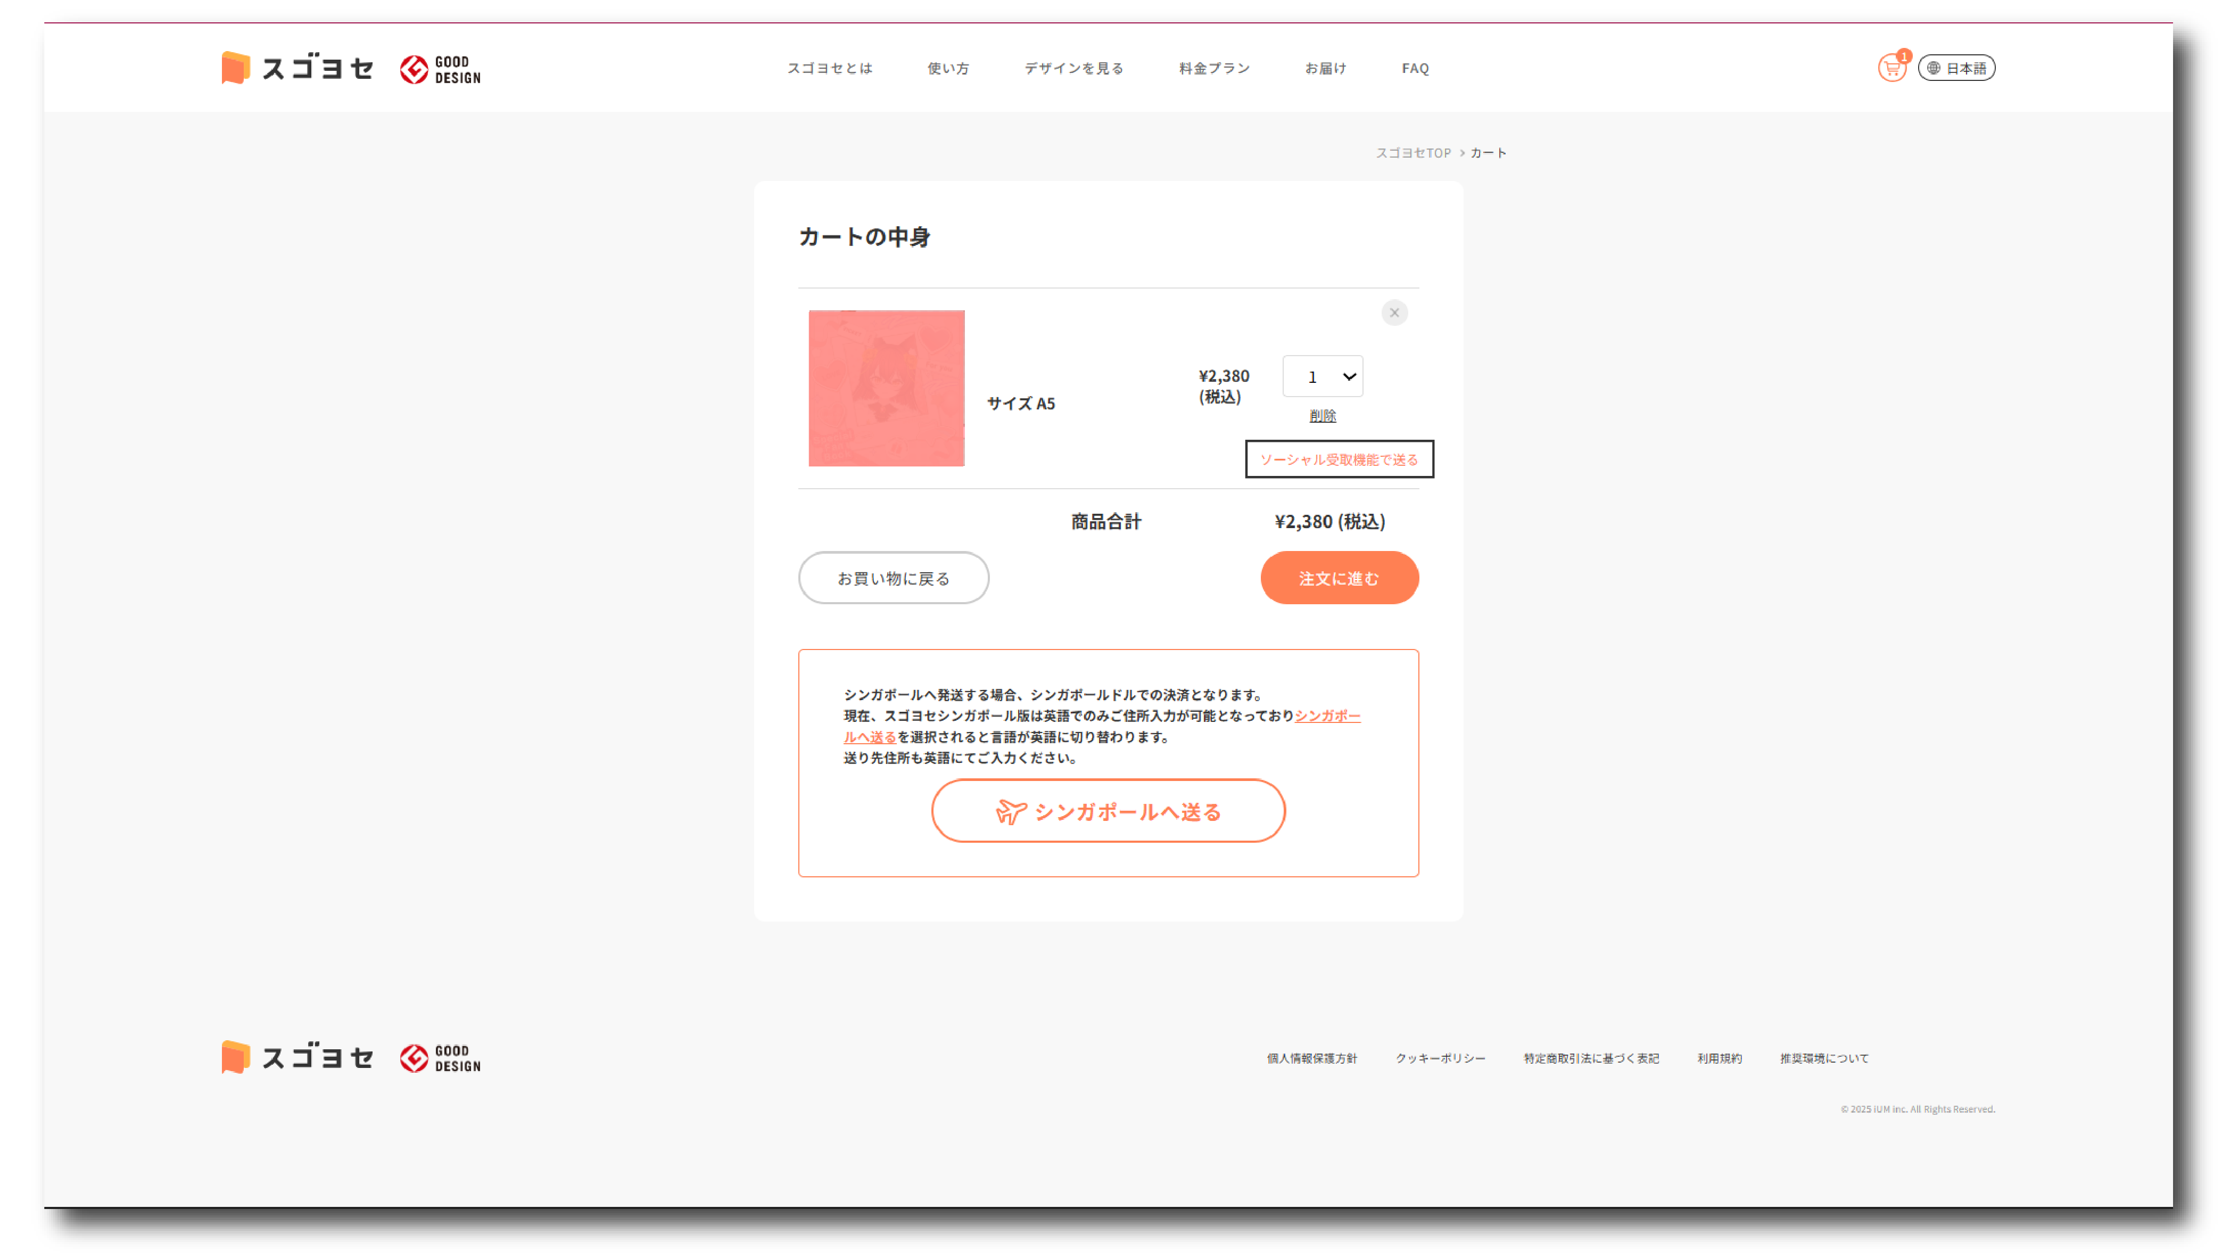Expand the quantity dropdown showing 1
Screen dimensions: 2222x1258
tap(1322, 377)
